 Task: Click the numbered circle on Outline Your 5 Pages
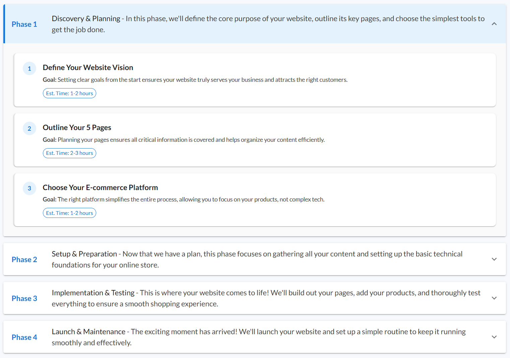pos(29,128)
